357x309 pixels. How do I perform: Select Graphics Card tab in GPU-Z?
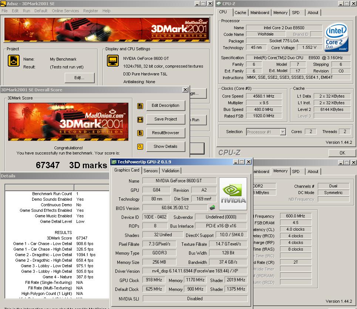(127, 170)
